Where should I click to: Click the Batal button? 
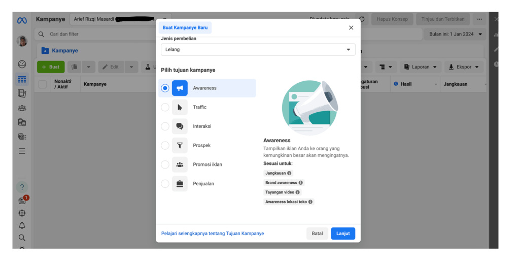tap(317, 234)
